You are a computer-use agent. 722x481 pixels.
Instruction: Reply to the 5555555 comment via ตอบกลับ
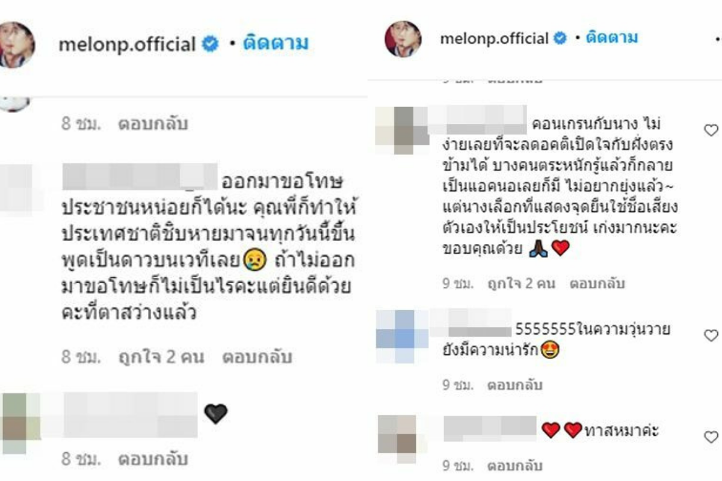pos(515,385)
